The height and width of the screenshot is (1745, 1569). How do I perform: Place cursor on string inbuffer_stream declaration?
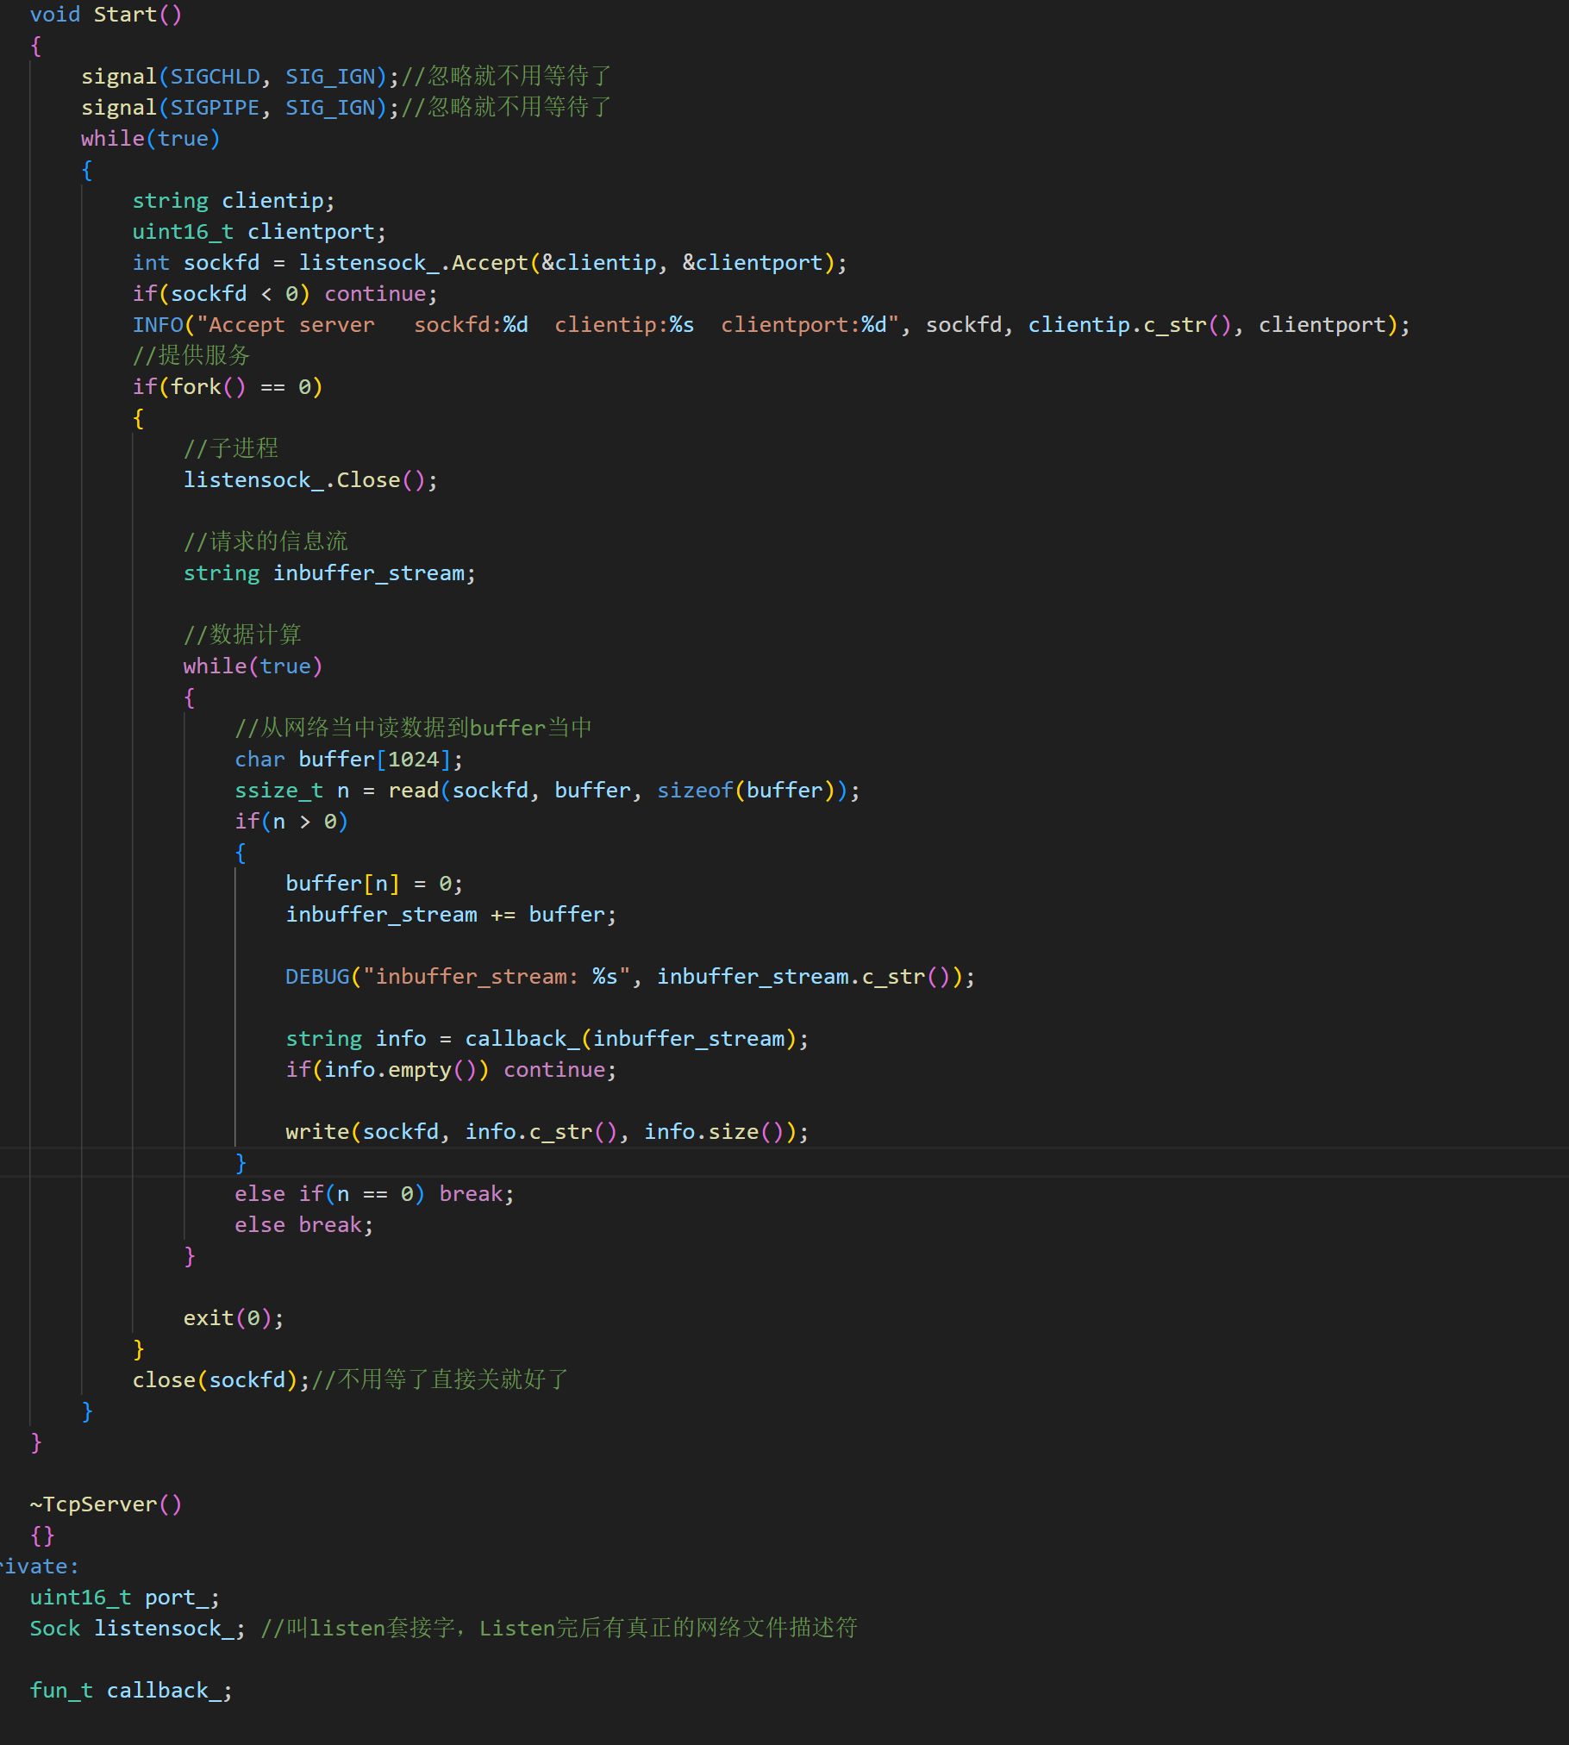(x=328, y=573)
